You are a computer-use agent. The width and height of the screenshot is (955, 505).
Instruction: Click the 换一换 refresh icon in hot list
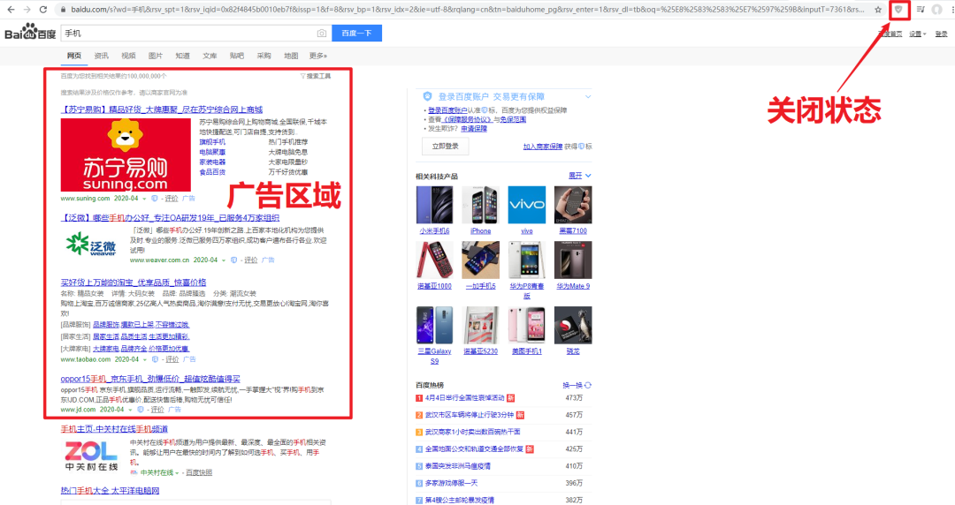pyautogui.click(x=588, y=385)
